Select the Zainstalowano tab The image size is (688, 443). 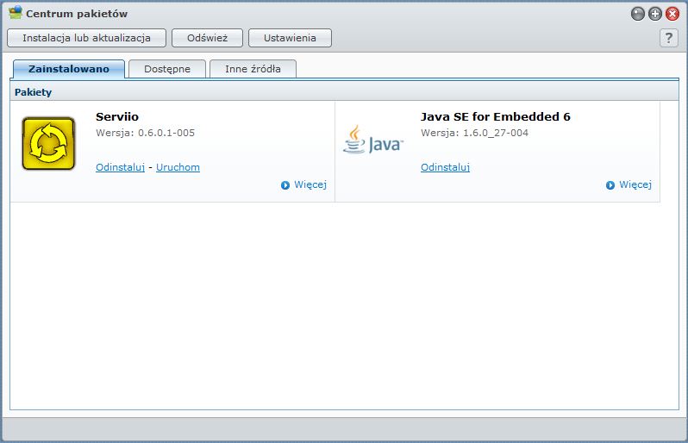coord(69,69)
